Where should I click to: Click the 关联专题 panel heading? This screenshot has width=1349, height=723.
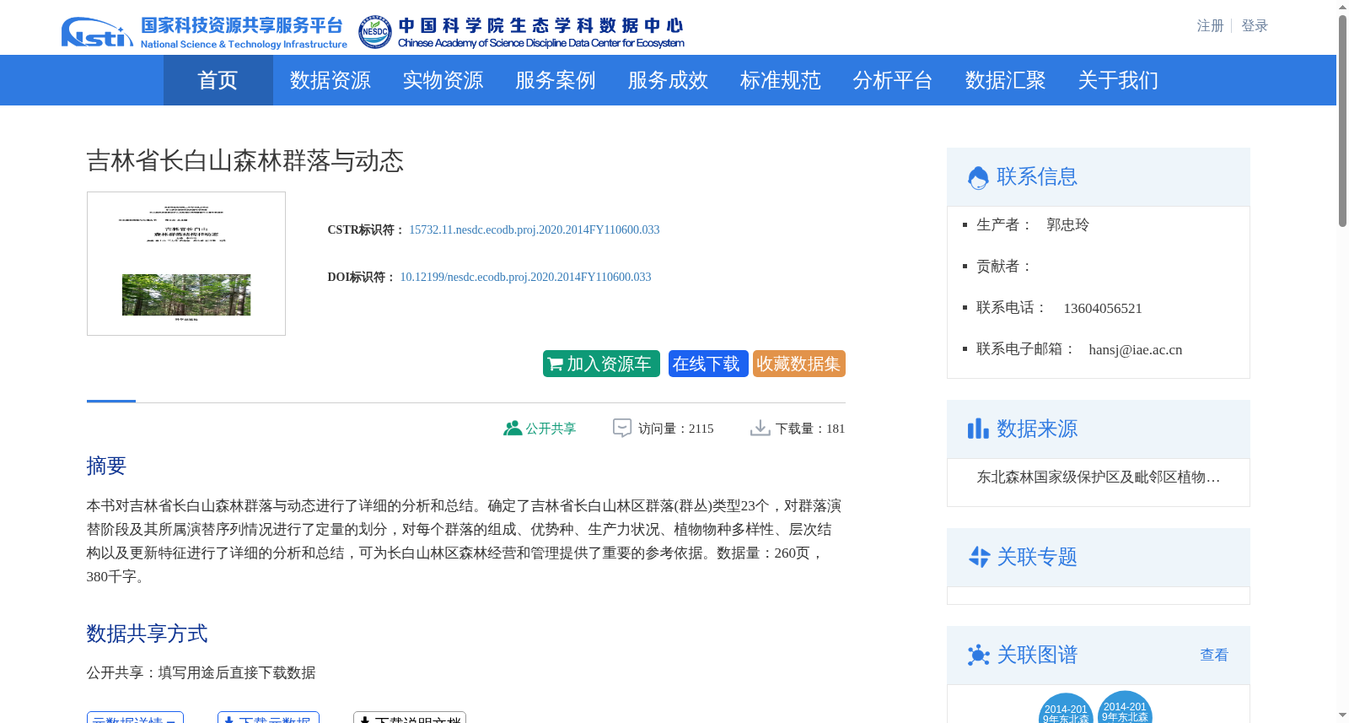(1037, 557)
